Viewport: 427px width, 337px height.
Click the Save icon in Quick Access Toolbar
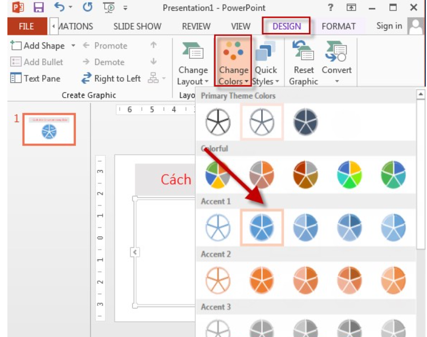coord(39,7)
